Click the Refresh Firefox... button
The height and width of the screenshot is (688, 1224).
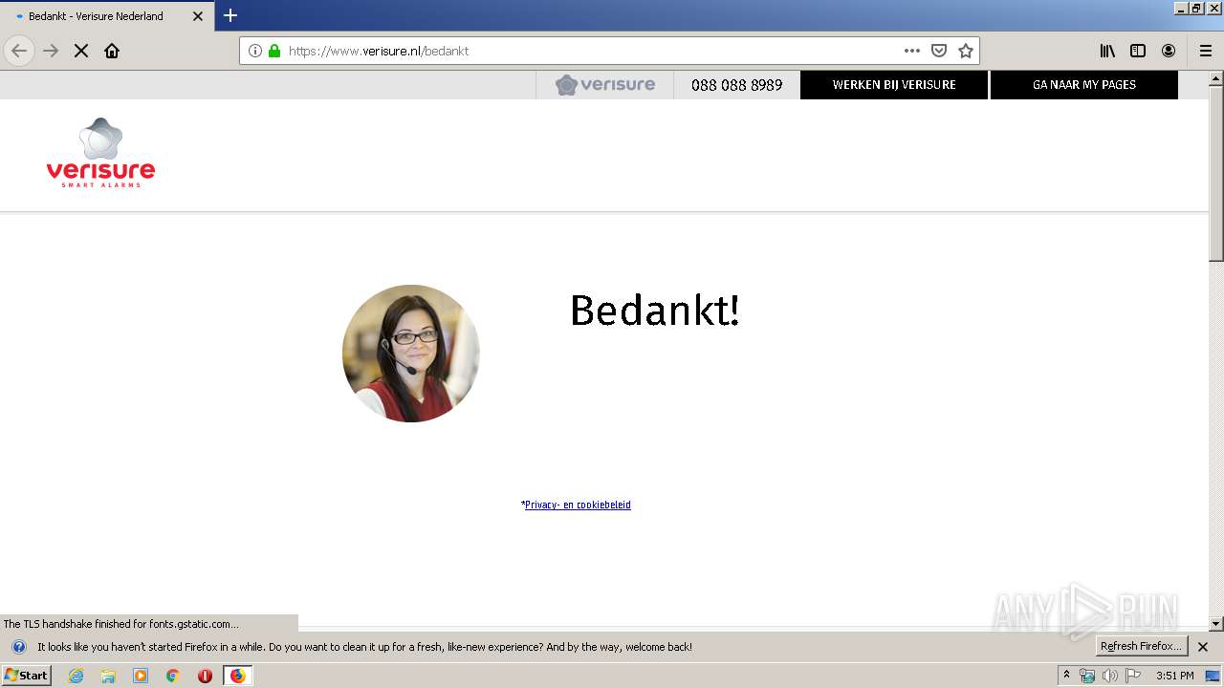tap(1141, 647)
